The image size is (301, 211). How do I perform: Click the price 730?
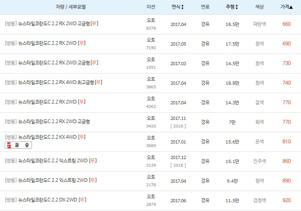(287, 64)
